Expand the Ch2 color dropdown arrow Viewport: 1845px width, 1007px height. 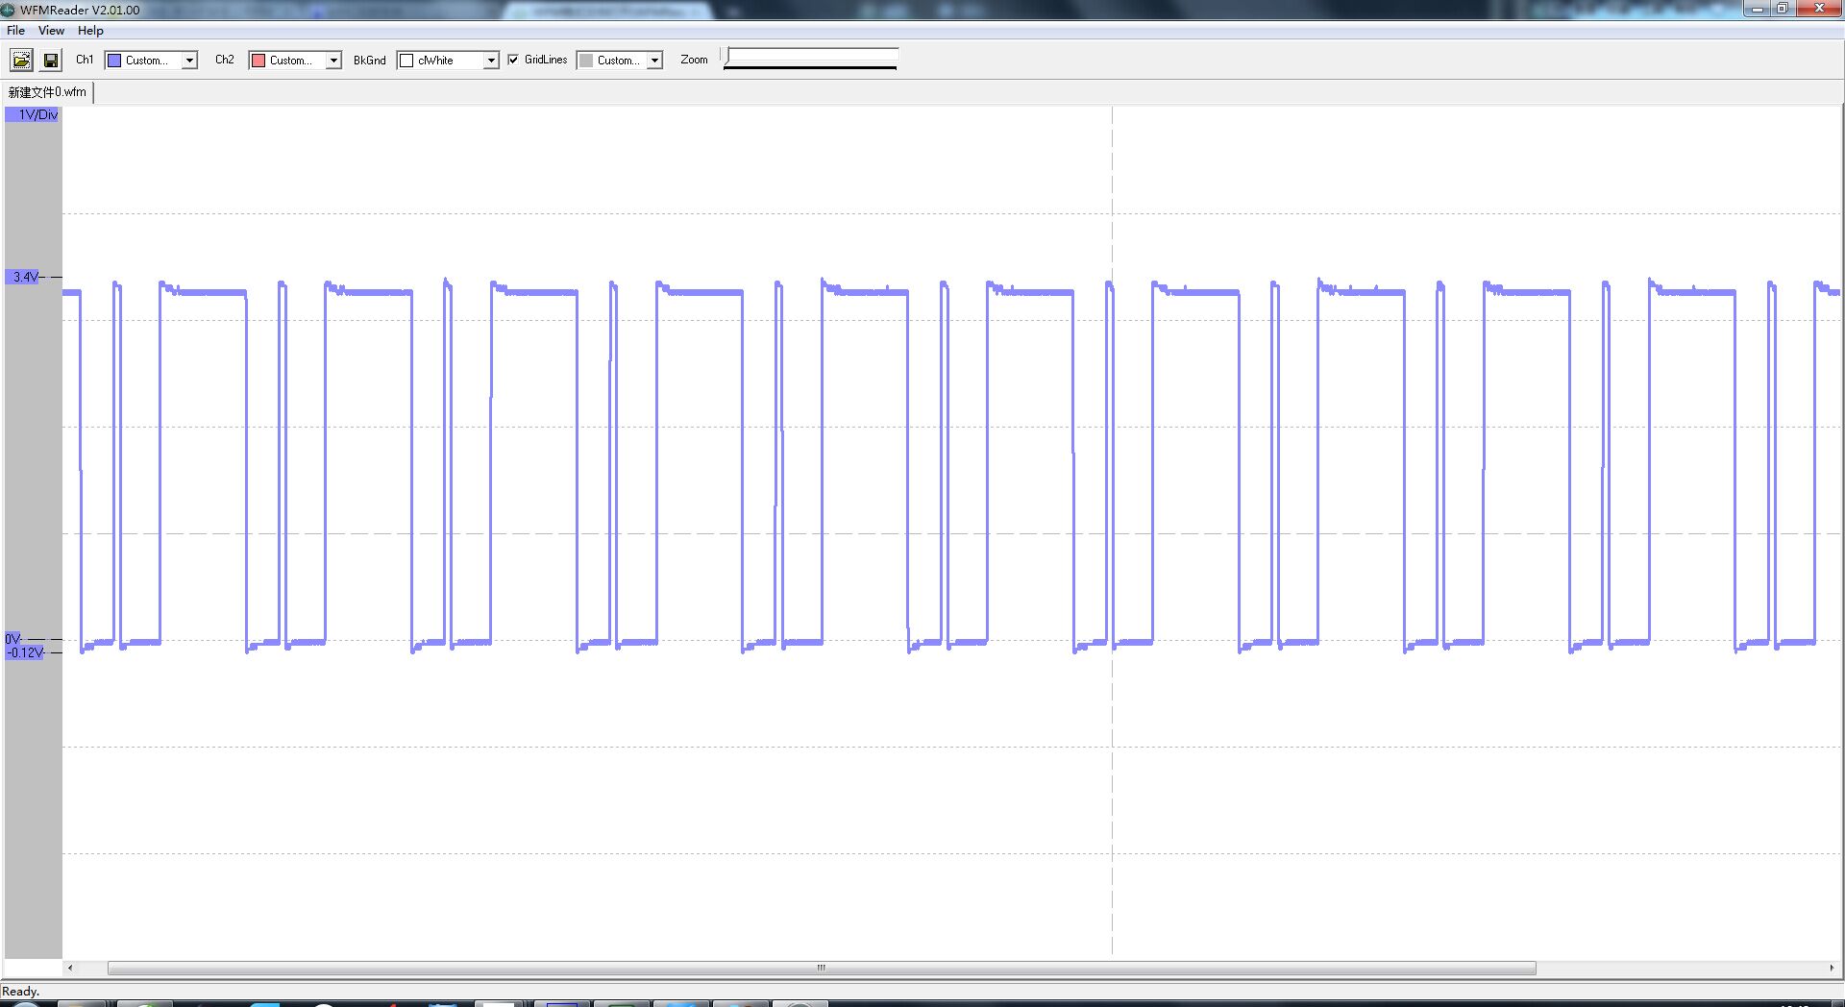[333, 61]
